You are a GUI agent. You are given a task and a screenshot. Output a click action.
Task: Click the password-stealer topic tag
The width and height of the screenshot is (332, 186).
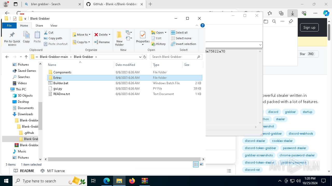294,148
